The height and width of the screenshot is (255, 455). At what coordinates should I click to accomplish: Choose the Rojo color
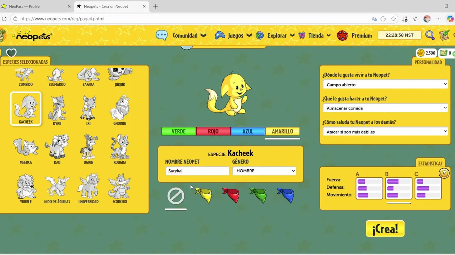tap(213, 131)
